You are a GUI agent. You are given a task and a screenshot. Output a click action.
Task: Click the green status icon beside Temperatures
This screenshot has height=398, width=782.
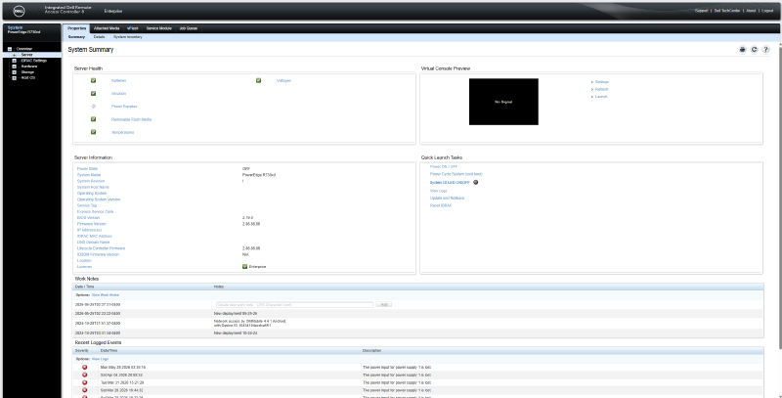[93, 132]
